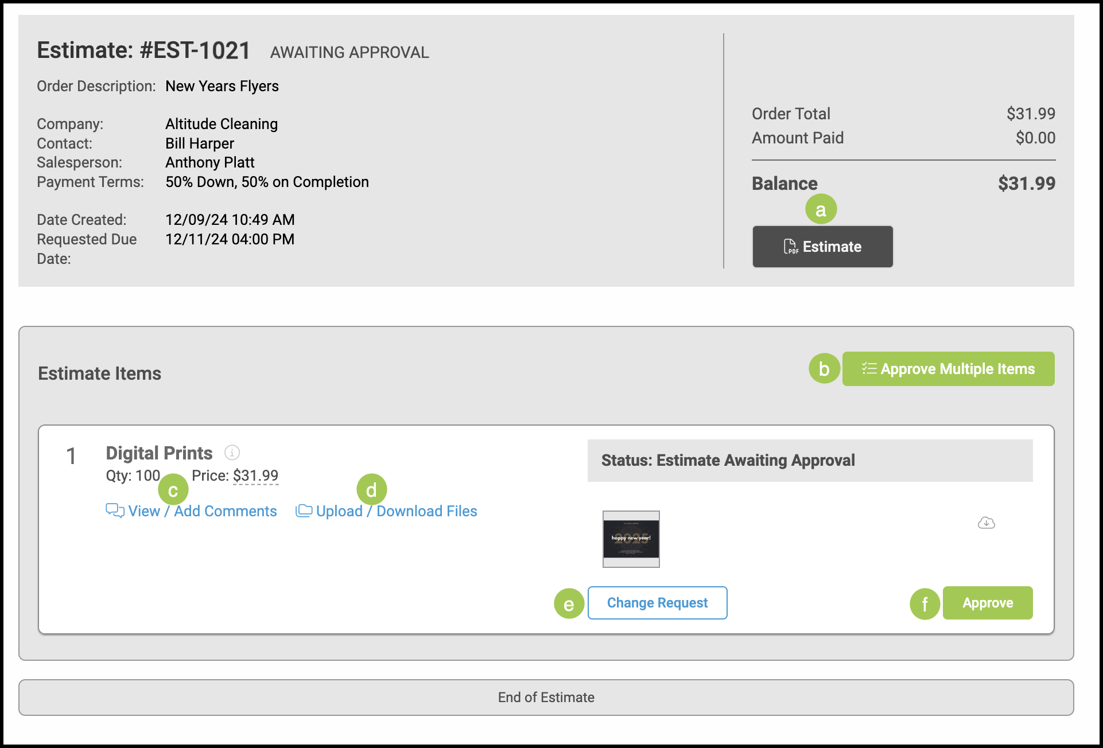Click the PDF Estimate button
This screenshot has height=748, width=1103.
[822, 247]
